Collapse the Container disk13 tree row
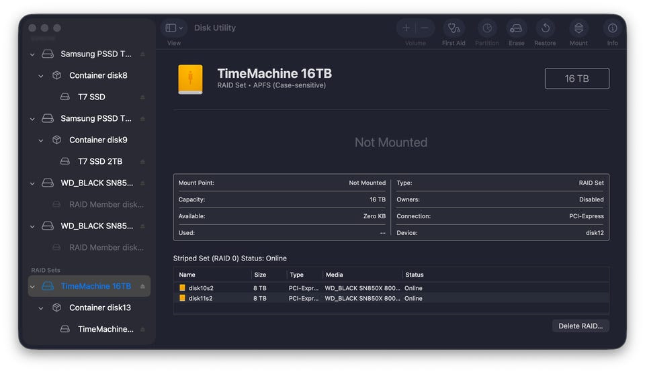Screen dimensions: 645x372 pyautogui.click(x=41, y=308)
